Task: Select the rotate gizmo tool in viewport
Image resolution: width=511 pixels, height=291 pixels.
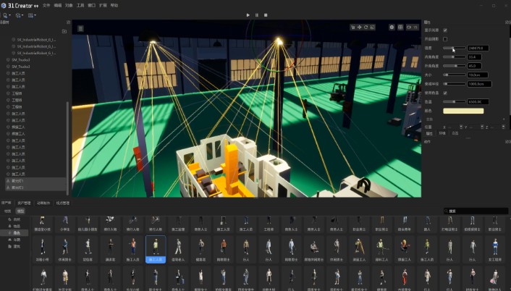Action: pos(366,28)
